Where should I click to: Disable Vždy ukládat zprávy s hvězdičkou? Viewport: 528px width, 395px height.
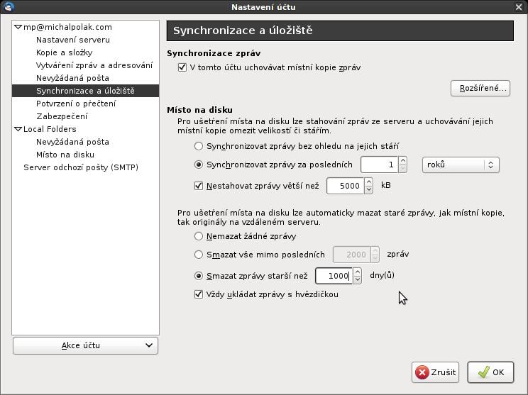[199, 294]
